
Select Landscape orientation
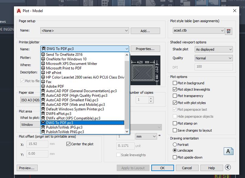pos(175,150)
